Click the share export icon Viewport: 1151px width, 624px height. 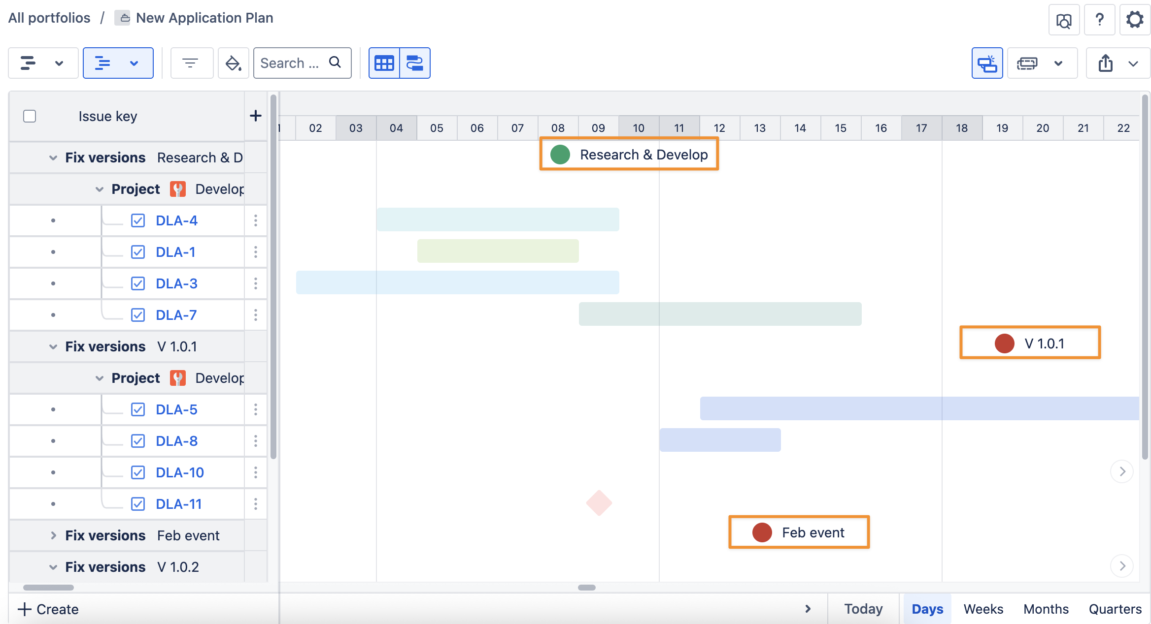coord(1105,63)
